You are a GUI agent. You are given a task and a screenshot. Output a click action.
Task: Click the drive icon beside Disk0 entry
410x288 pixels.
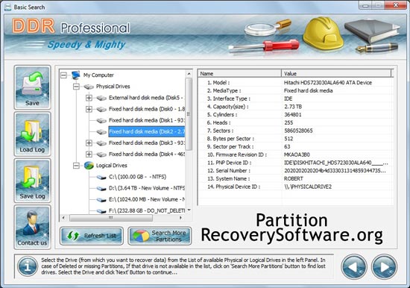101,109
